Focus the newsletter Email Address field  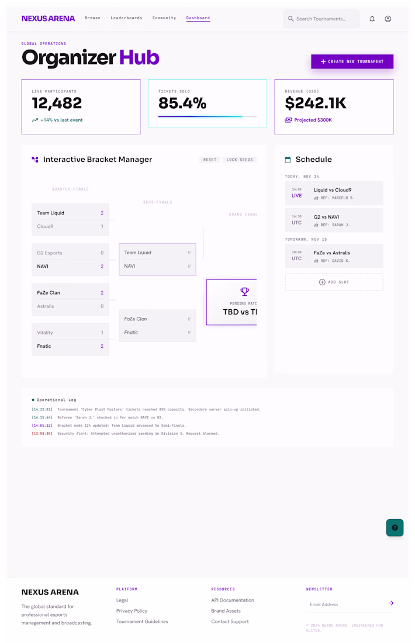point(347,604)
